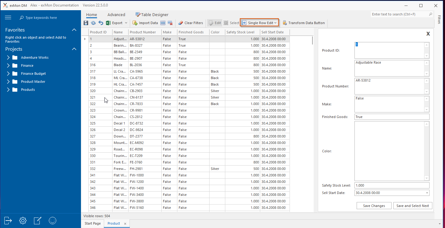Image resolution: width=445 pixels, height=228 pixels.
Task: Click the Finished Goods column header
Action: tap(193, 32)
